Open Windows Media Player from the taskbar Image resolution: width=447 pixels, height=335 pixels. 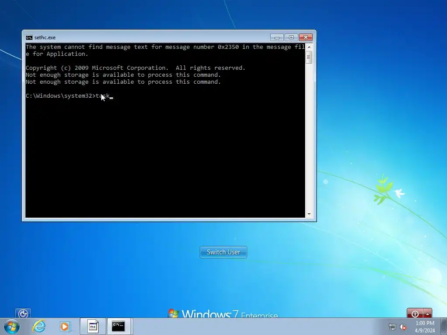pos(65,326)
